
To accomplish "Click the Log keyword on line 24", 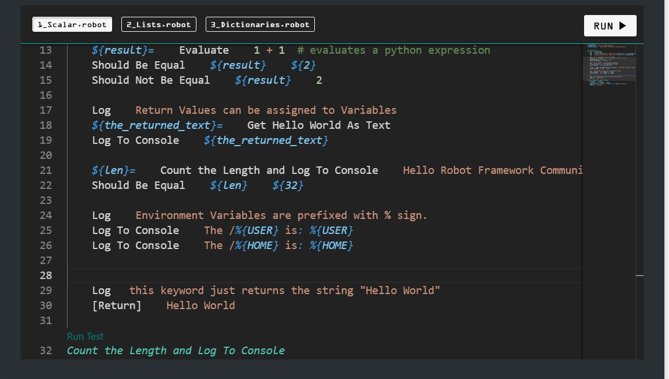I will pos(101,215).
